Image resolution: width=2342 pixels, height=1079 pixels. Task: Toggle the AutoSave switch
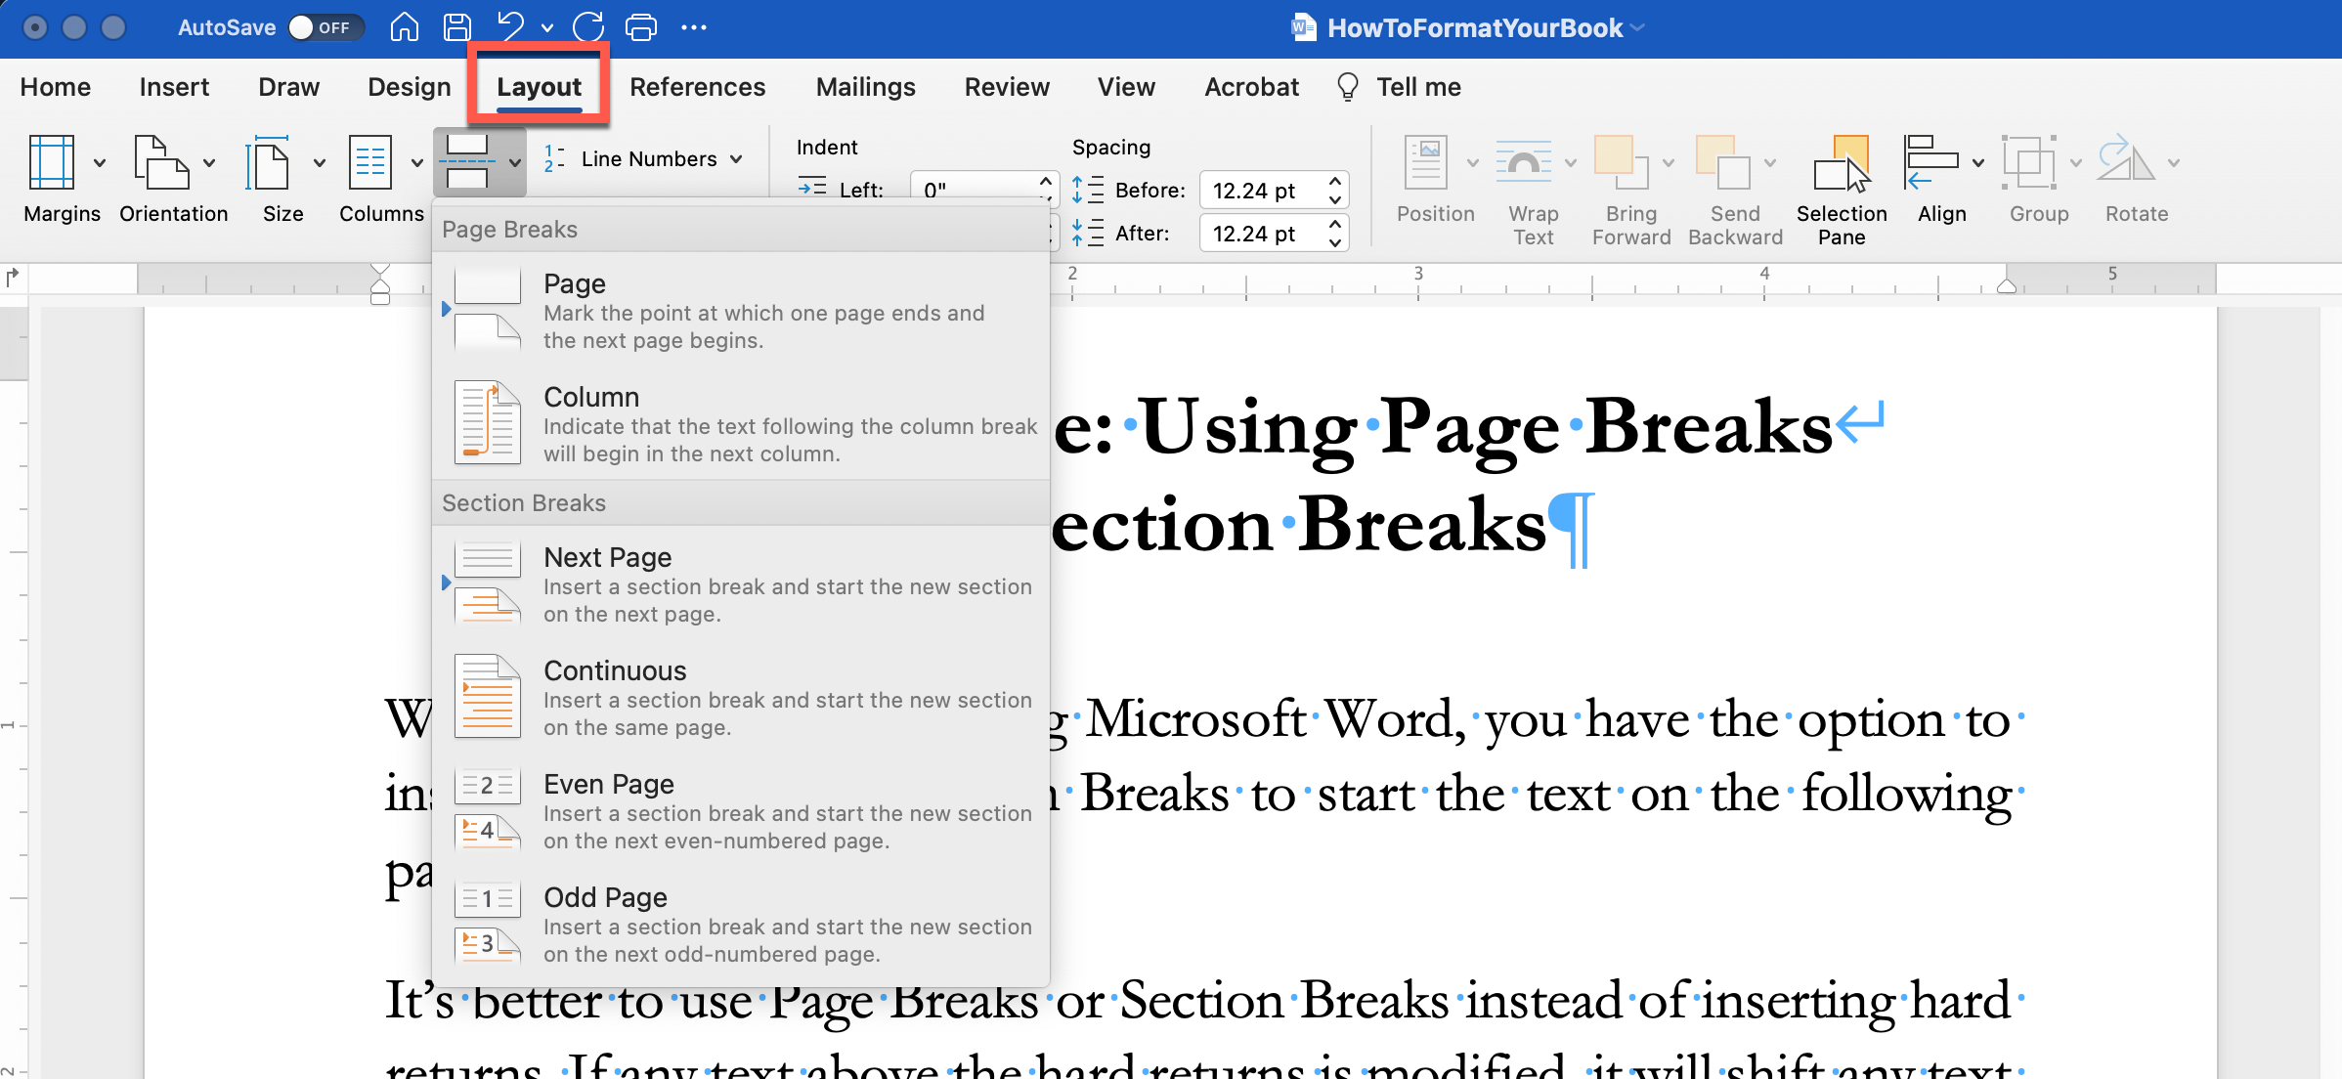point(325,27)
